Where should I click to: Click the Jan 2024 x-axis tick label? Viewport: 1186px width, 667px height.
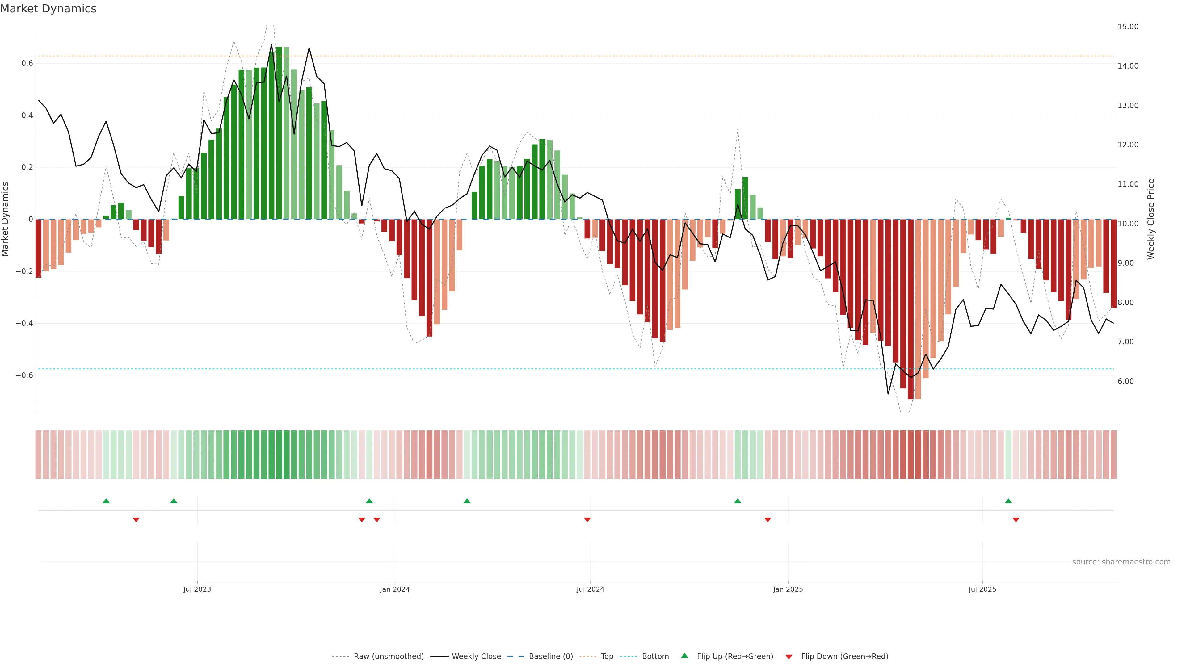395,589
